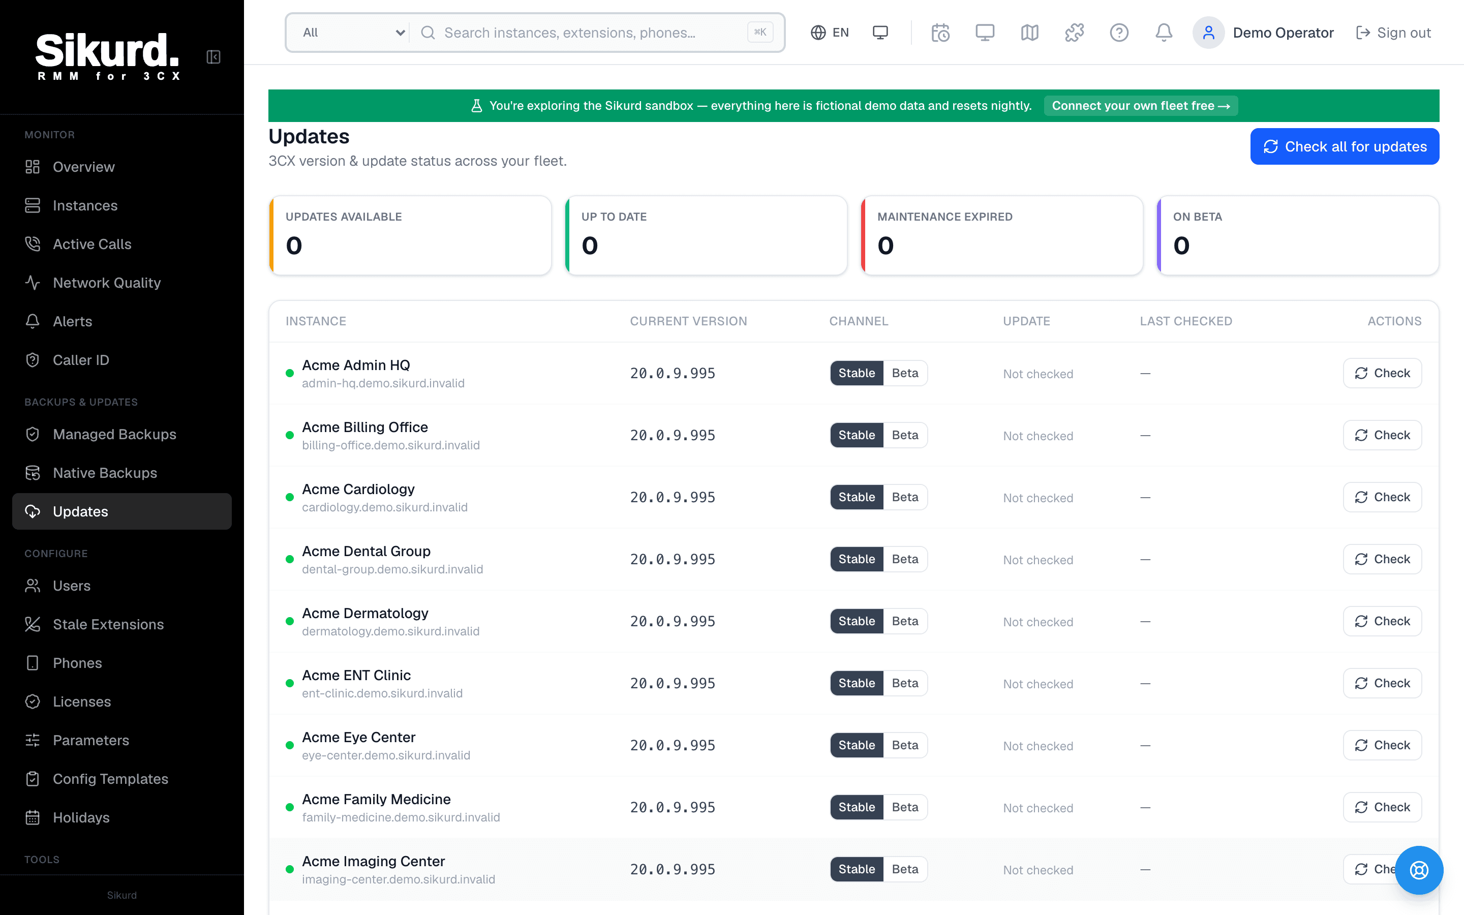The width and height of the screenshot is (1464, 915).
Task: Open Holidays page
Action: [x=121, y=817]
